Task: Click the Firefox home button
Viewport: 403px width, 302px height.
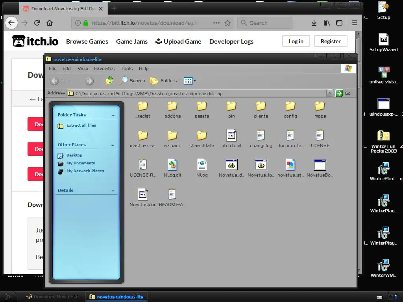Action: (50, 23)
